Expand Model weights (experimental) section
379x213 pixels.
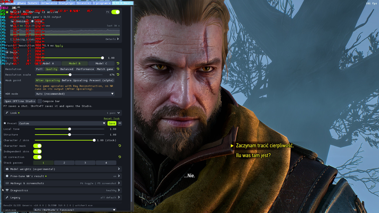point(63,169)
